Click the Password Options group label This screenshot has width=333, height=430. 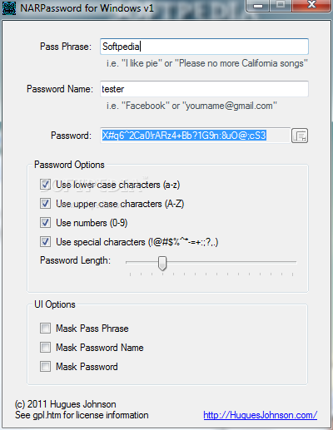(x=69, y=165)
